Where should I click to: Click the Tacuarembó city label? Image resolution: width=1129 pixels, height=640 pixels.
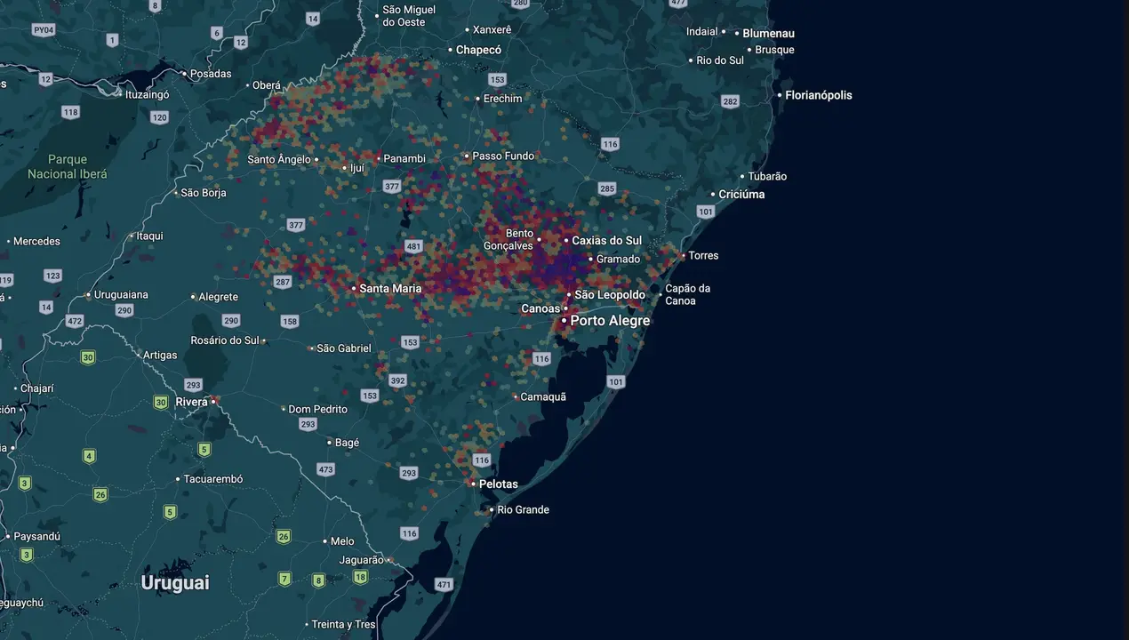click(x=213, y=479)
